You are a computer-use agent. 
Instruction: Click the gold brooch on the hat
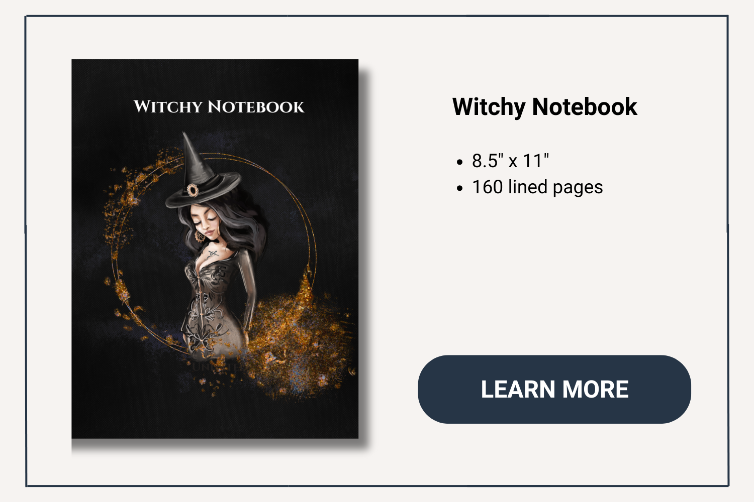pyautogui.click(x=193, y=190)
